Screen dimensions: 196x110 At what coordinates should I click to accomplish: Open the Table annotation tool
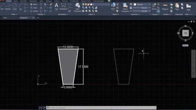(x=70, y=11)
